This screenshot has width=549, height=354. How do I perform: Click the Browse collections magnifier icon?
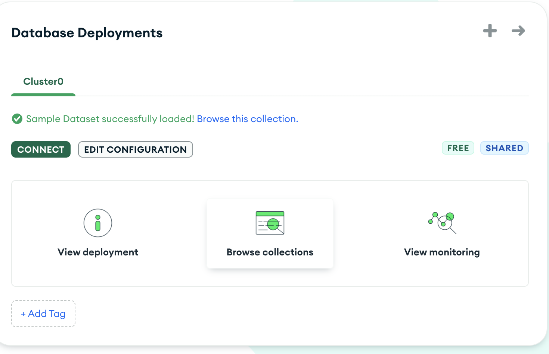coord(270,223)
